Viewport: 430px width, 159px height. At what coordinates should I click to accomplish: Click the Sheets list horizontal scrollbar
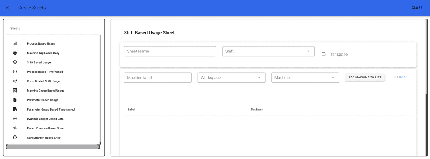point(53,147)
